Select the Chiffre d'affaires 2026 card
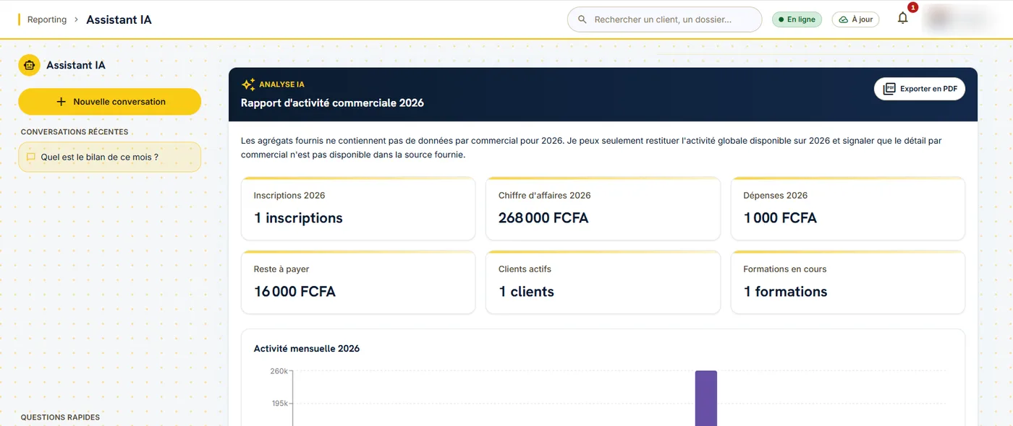This screenshot has width=1013, height=426. click(x=603, y=208)
